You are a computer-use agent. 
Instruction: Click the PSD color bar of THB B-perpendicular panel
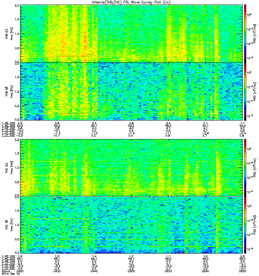[x=245, y=33]
